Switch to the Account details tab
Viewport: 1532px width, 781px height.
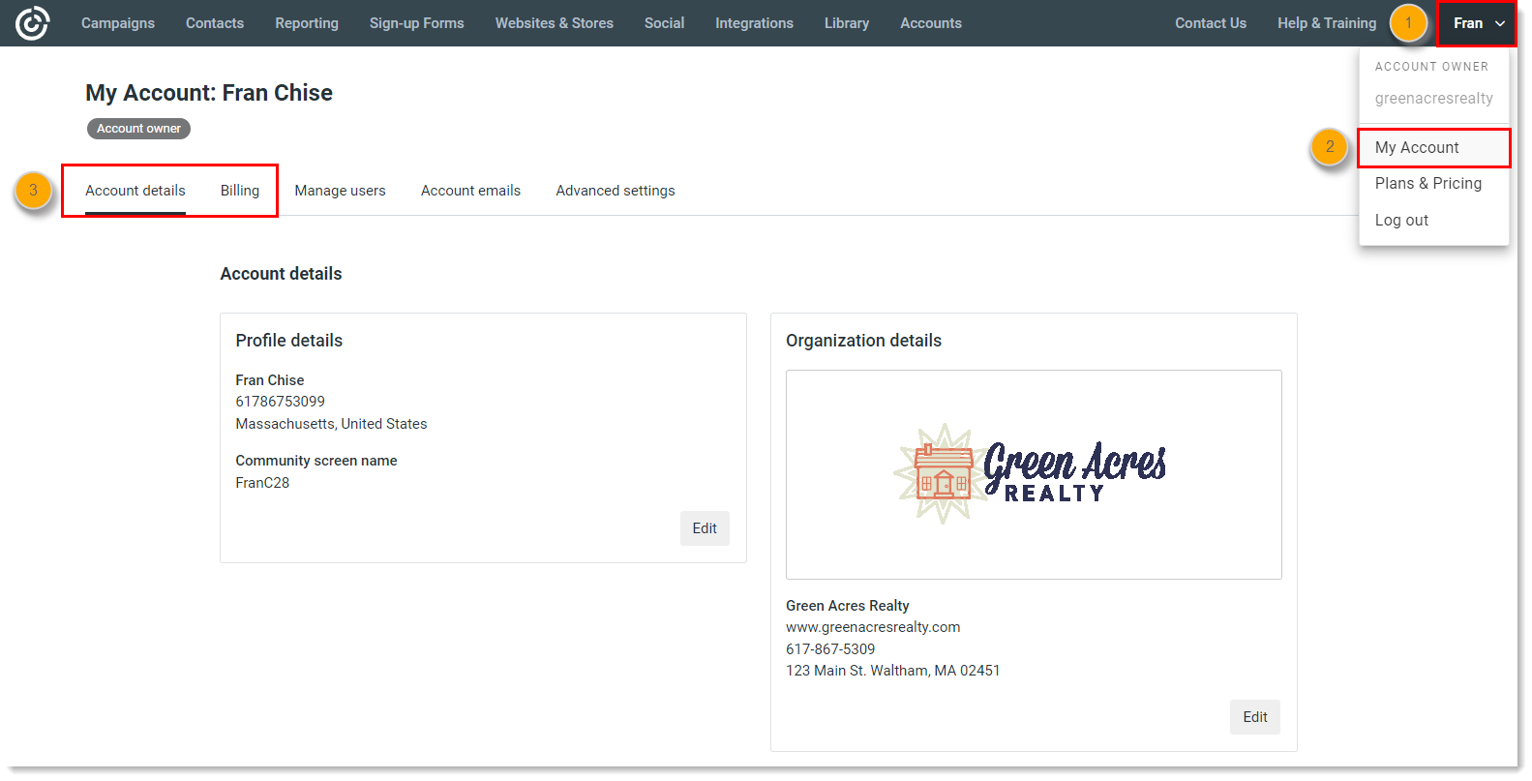click(x=135, y=191)
